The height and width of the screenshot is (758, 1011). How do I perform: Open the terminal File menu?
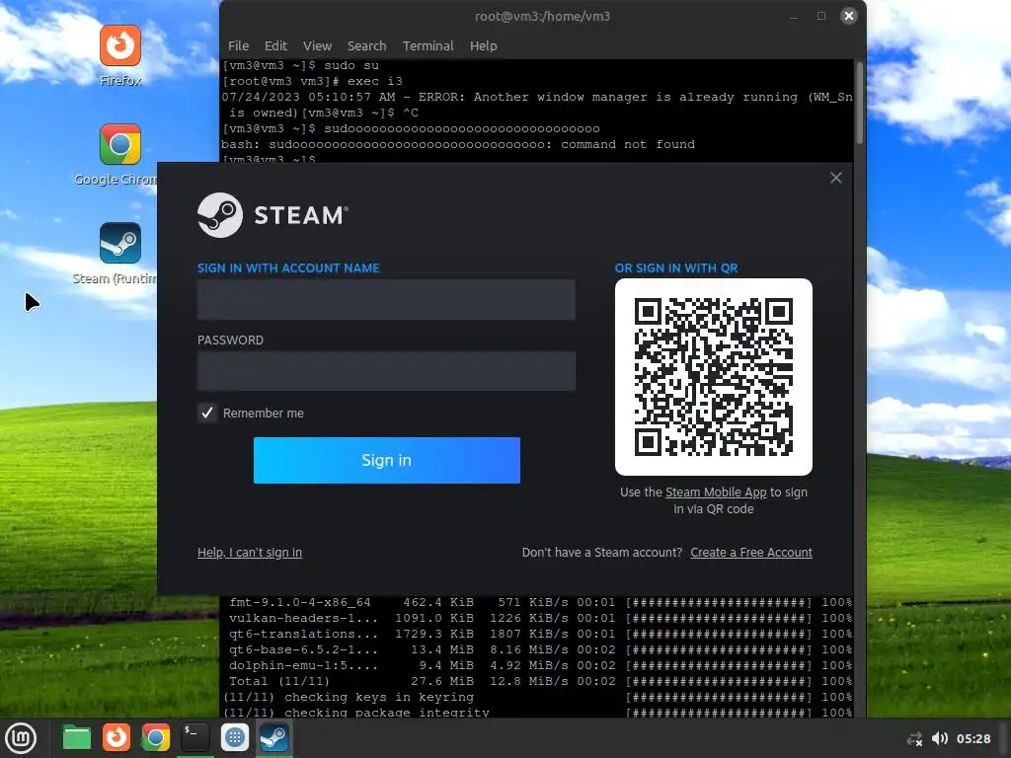(238, 45)
